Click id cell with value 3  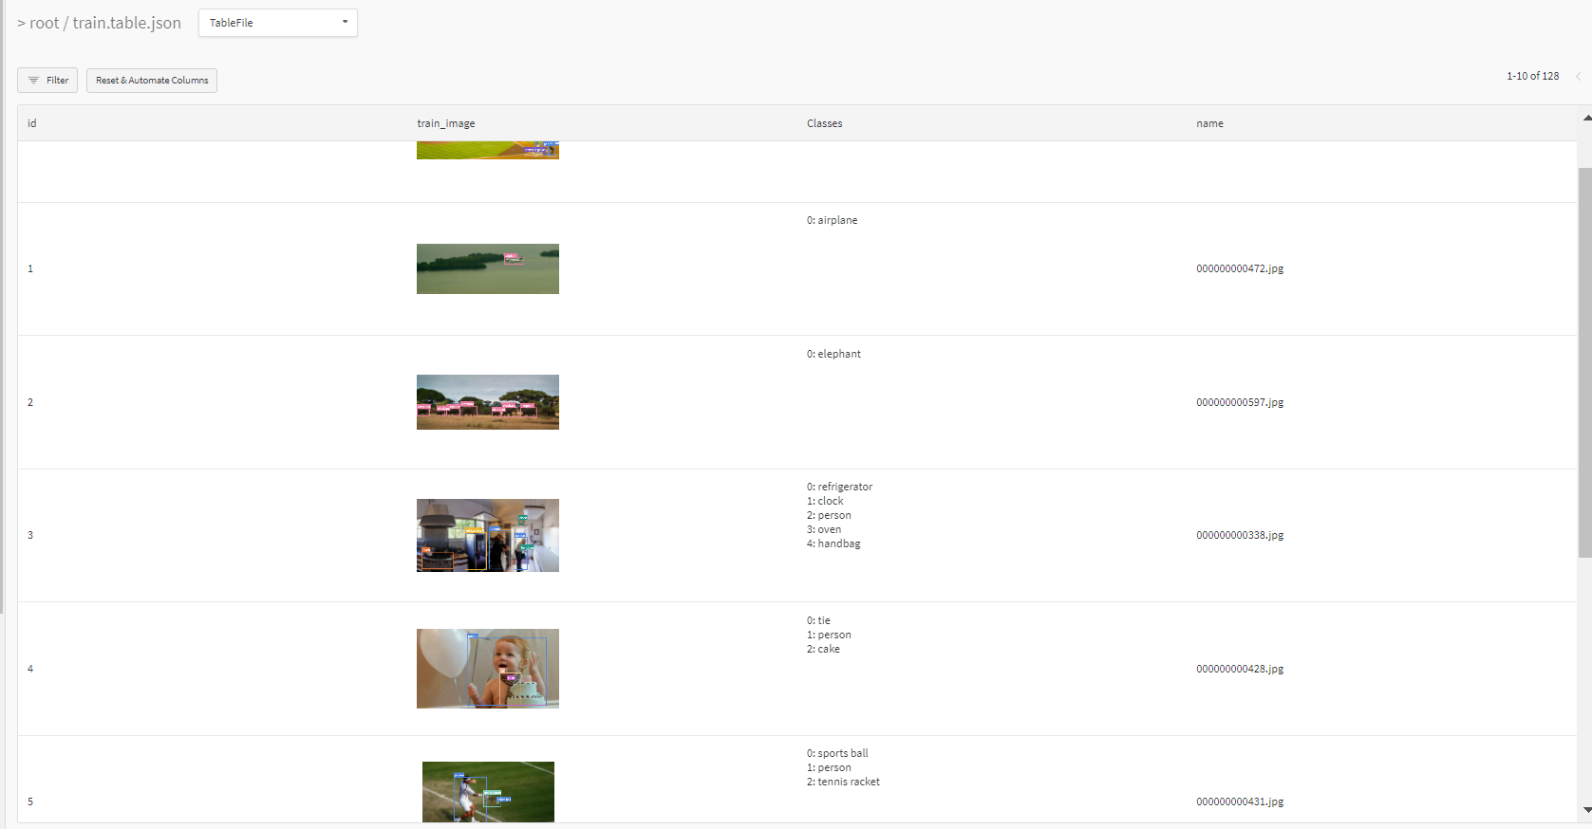(x=30, y=535)
